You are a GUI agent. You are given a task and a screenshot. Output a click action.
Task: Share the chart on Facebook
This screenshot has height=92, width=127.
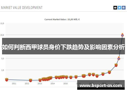(124, 8)
